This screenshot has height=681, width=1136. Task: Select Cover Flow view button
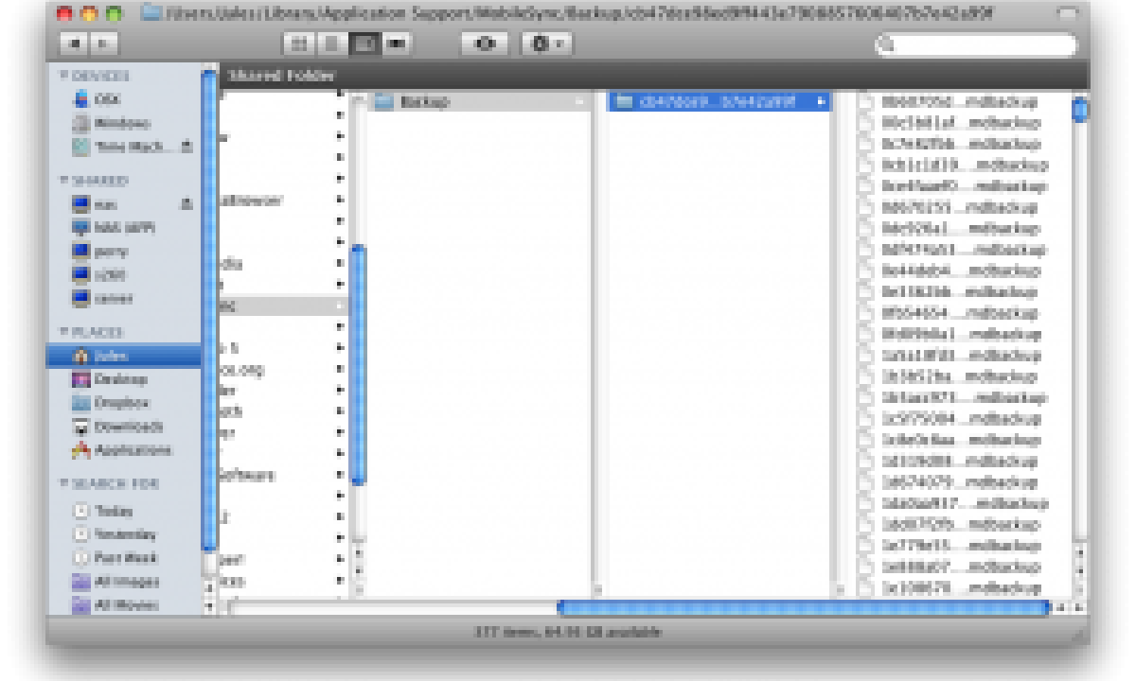coord(397,44)
